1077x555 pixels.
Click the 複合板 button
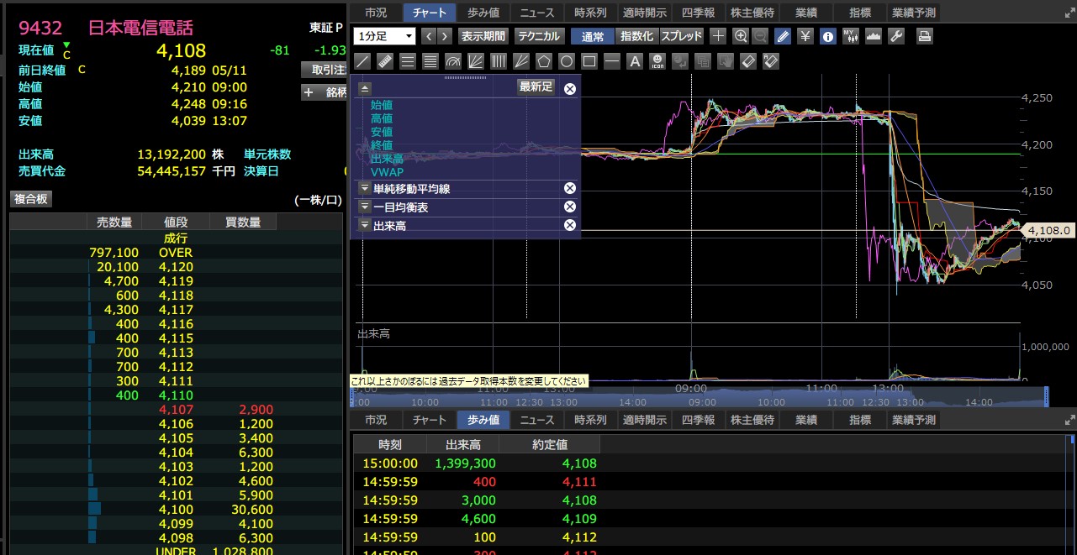31,199
